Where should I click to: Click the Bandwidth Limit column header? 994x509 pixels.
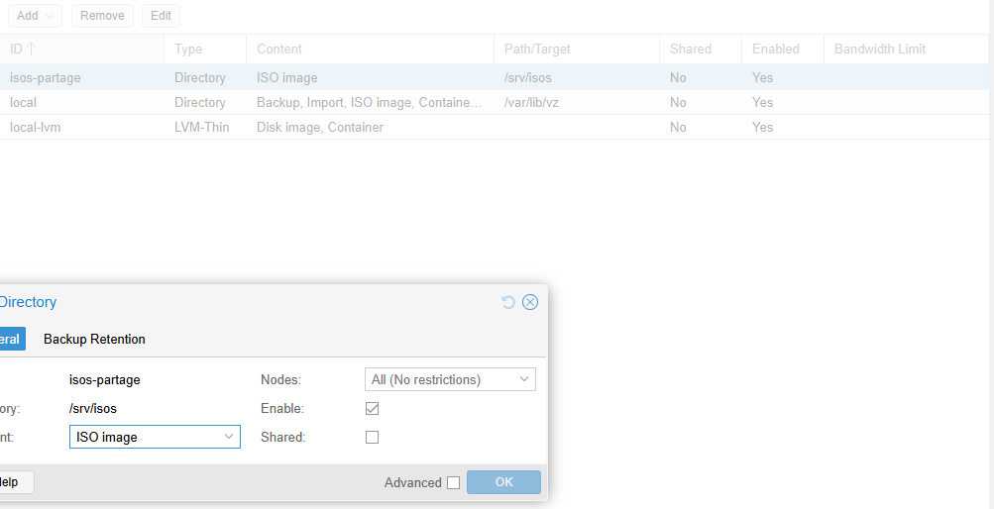[x=907, y=49]
